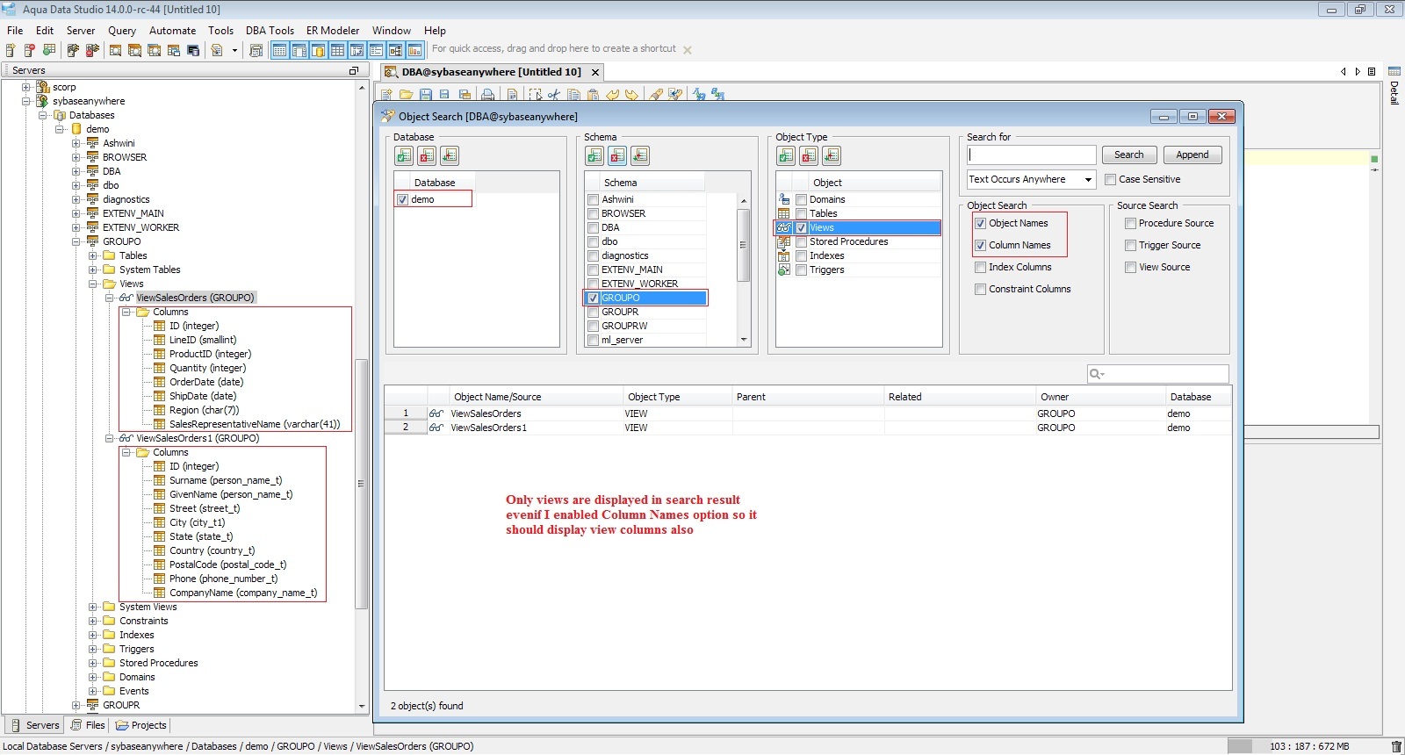
Task: Click the print icon in query toolbar
Action: (487, 95)
